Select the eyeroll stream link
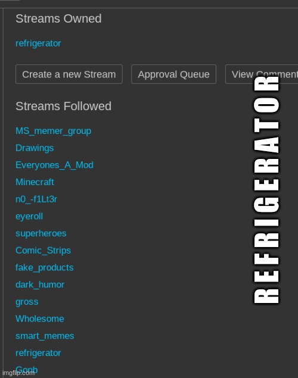The width and height of the screenshot is (298, 378). click(29, 217)
